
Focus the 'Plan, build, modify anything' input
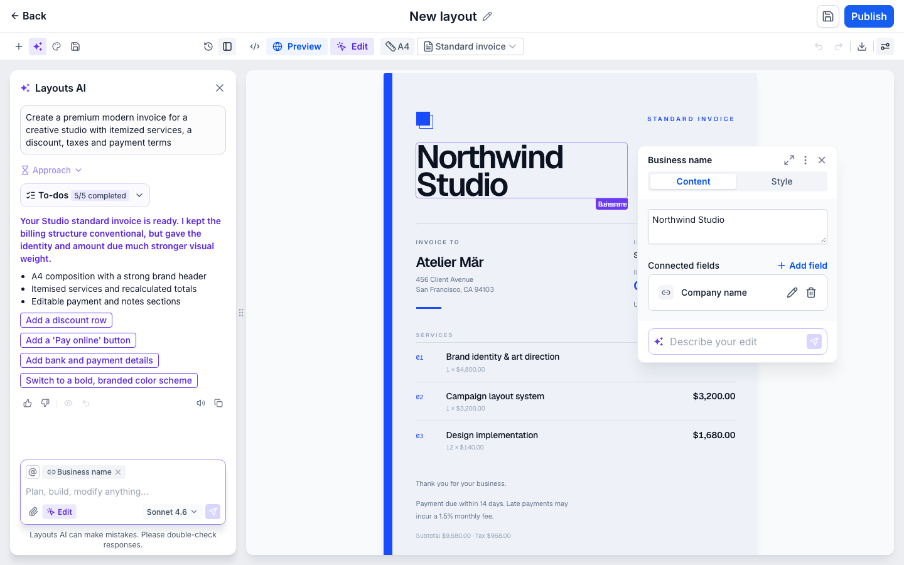pyautogui.click(x=123, y=492)
